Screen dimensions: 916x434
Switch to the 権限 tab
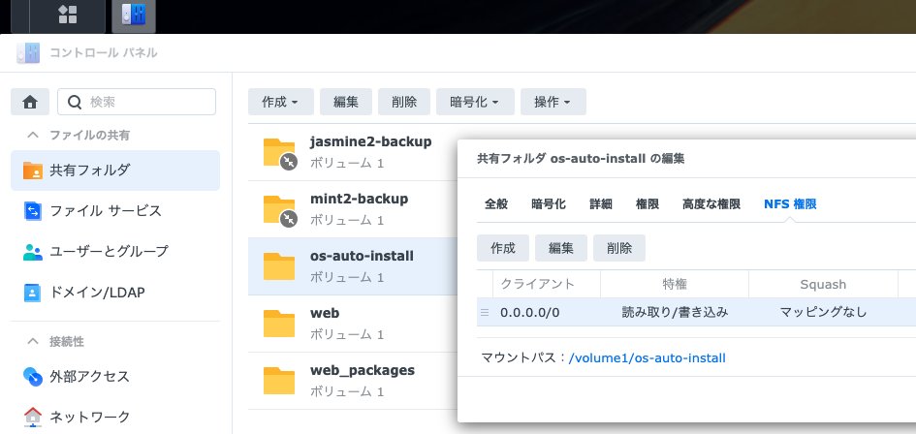tap(648, 204)
